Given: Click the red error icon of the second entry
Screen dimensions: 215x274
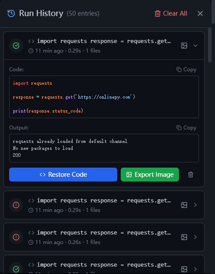Looking at the screenshot, I should coord(16,205).
